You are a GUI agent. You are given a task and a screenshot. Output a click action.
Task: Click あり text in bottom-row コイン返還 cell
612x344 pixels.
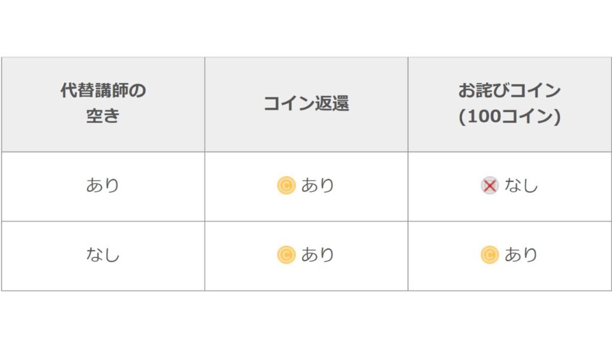click(317, 254)
